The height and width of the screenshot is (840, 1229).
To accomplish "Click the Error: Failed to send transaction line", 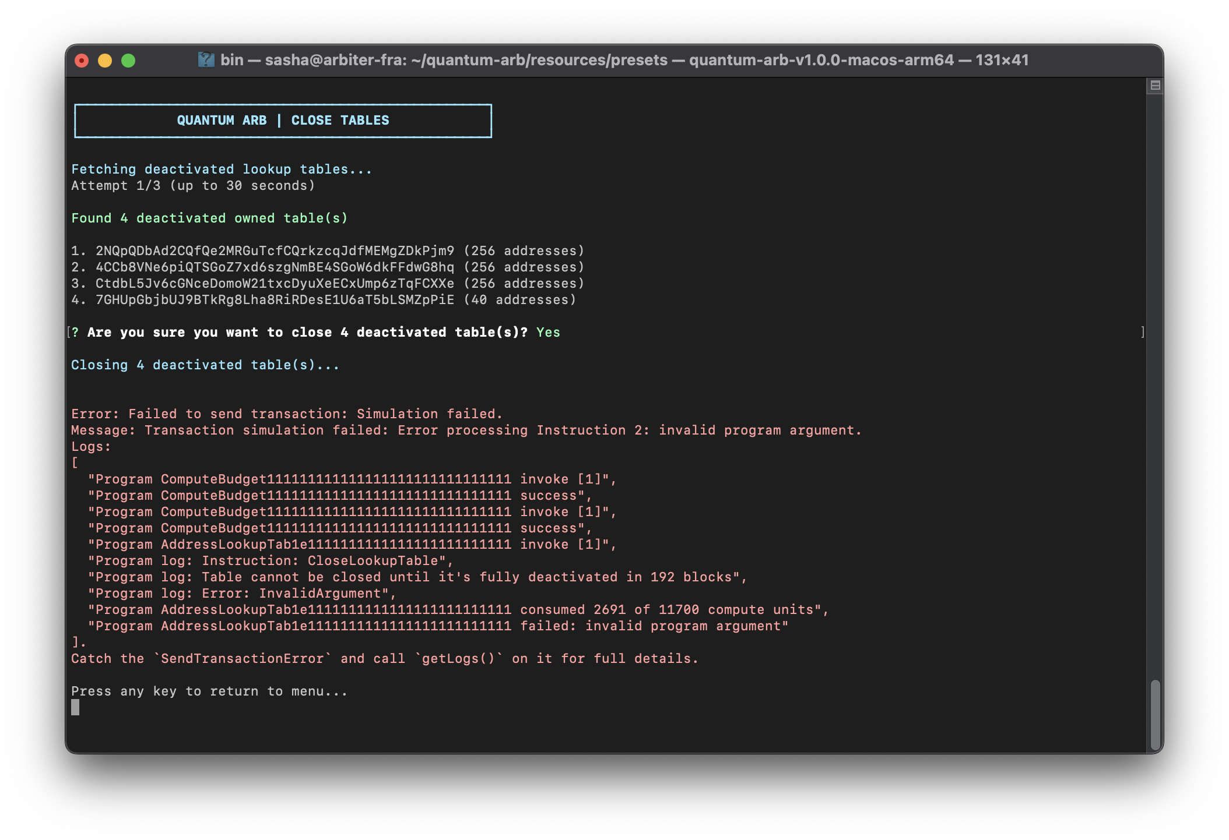I will tap(286, 414).
